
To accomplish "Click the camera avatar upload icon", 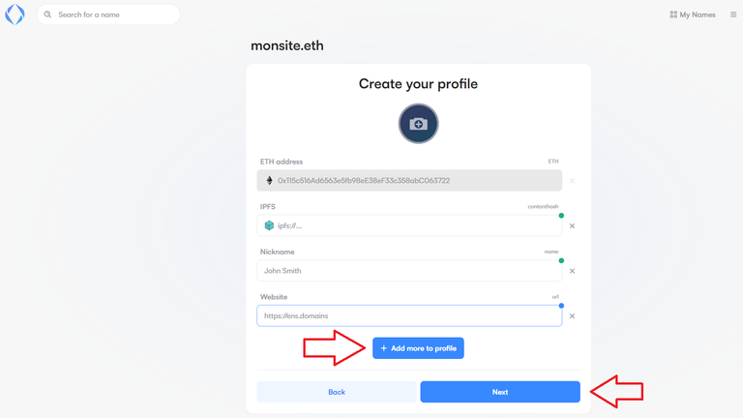I will (418, 124).
